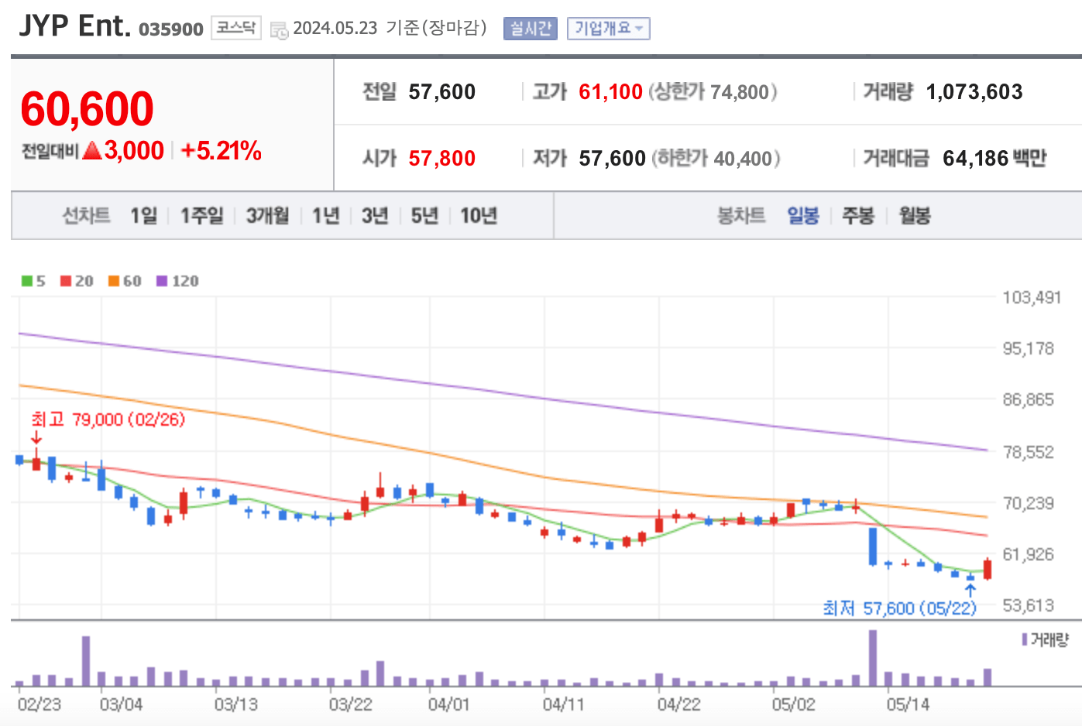The width and height of the screenshot is (1082, 726).
Task: Select the 1년 line chart tab
Action: coord(325,215)
